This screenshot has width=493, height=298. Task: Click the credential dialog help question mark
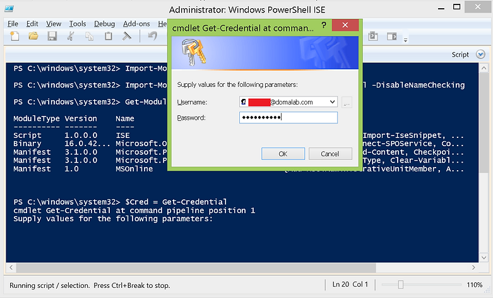(324, 25)
